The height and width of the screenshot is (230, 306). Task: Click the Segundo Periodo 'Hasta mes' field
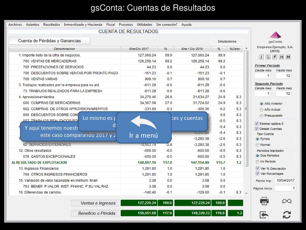point(283,93)
